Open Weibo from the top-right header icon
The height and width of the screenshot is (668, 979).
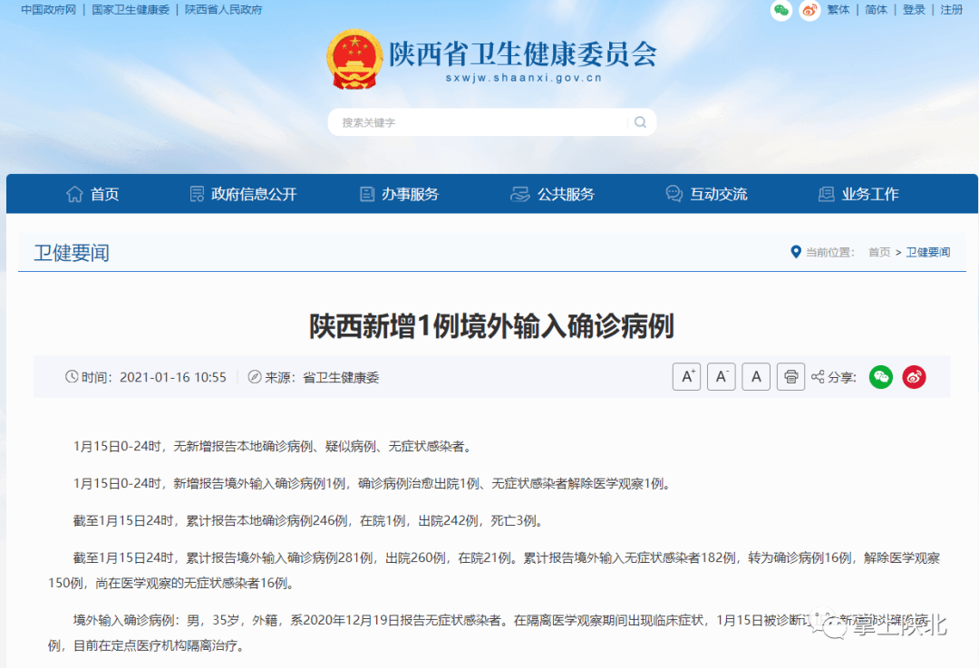pos(809,11)
